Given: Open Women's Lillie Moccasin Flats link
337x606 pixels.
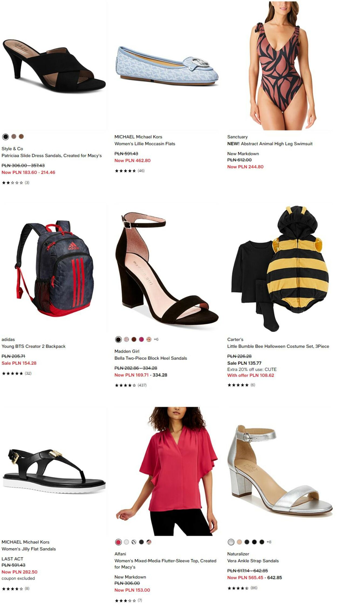Looking at the screenshot, I should [x=145, y=144].
